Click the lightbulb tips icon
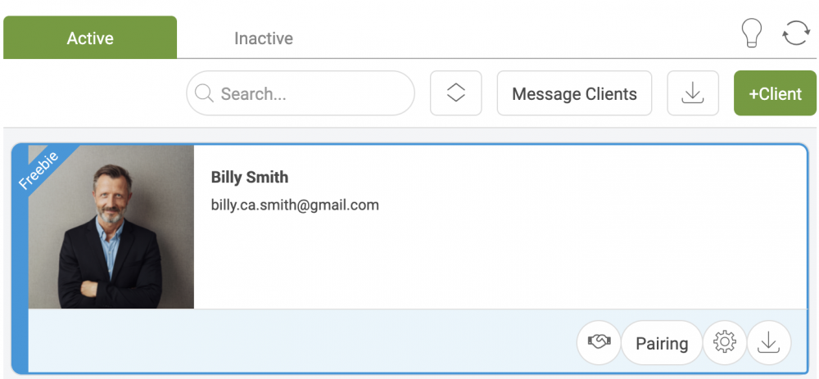The height and width of the screenshot is (379, 819). [752, 34]
